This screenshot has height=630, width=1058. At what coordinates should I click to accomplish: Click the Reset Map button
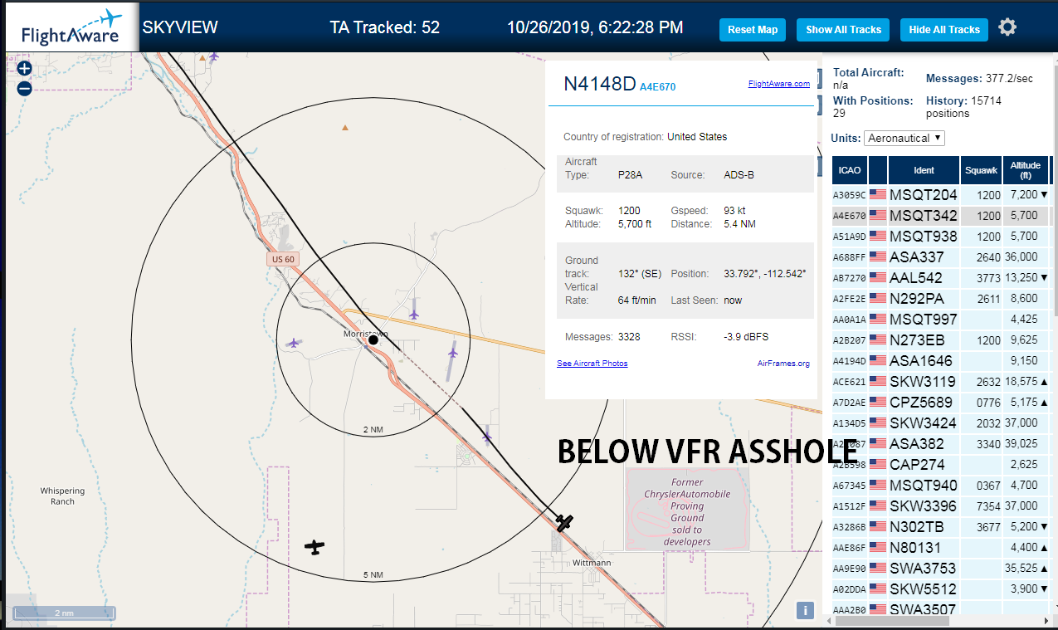(x=753, y=30)
